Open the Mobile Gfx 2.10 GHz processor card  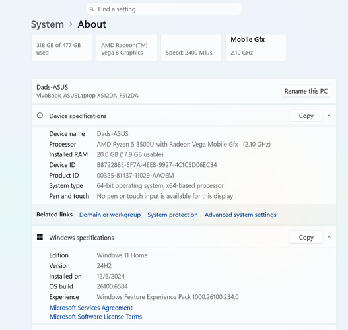256,48
